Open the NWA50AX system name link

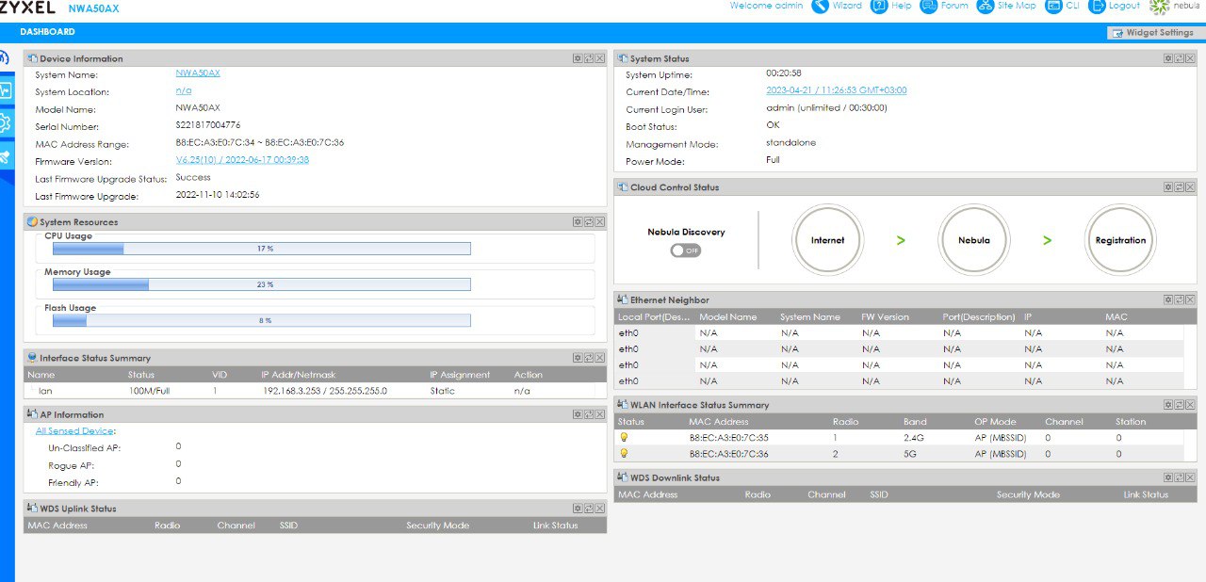coord(198,73)
